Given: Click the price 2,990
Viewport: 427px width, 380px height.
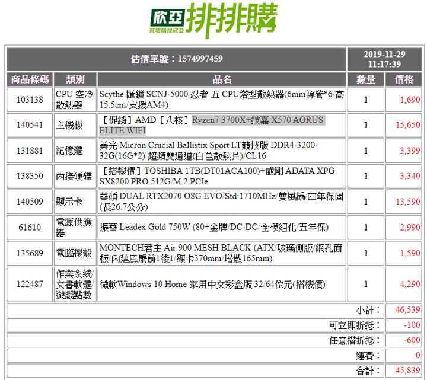Looking at the screenshot, I should click(410, 227).
